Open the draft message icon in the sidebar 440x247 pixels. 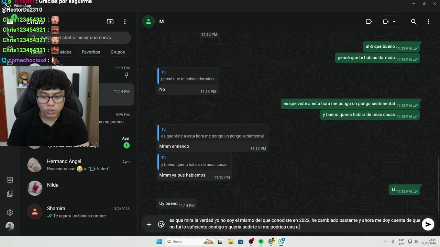click(x=10, y=180)
